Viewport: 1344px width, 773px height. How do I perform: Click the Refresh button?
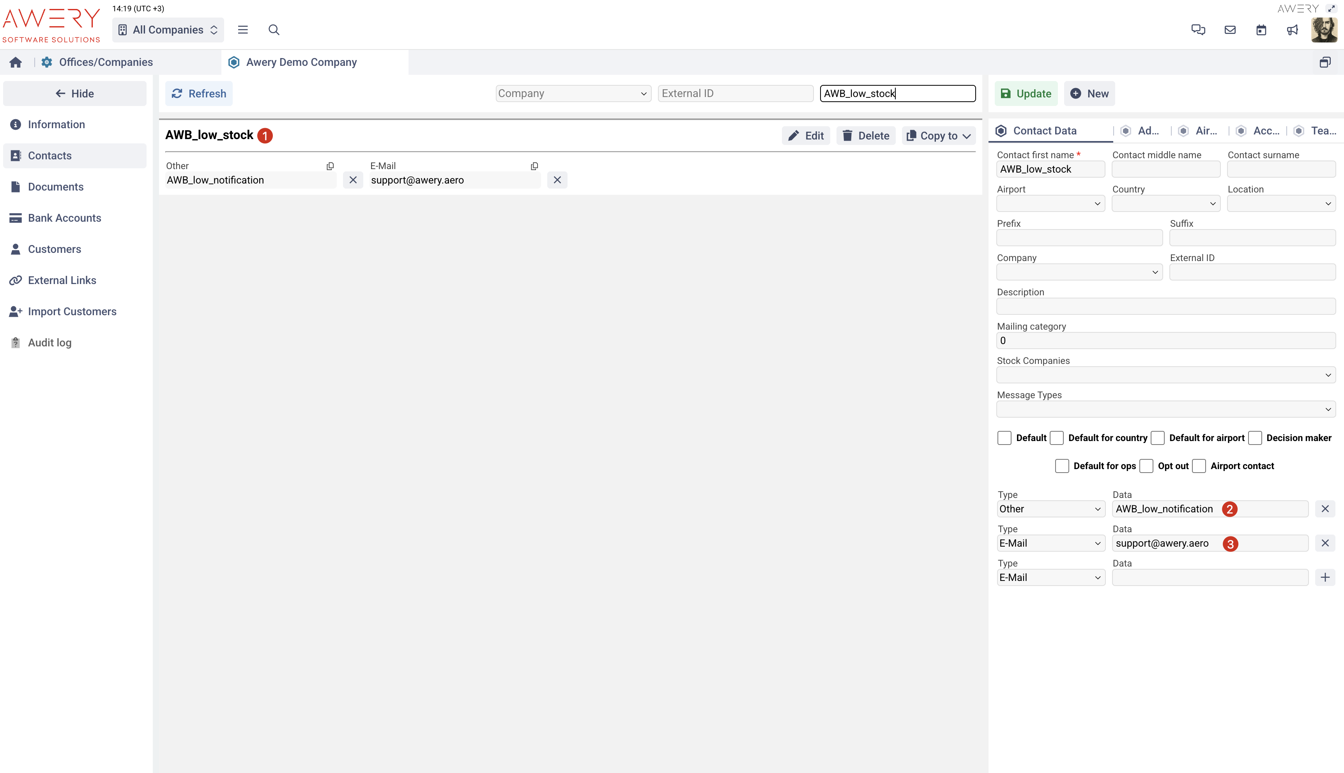tap(199, 94)
